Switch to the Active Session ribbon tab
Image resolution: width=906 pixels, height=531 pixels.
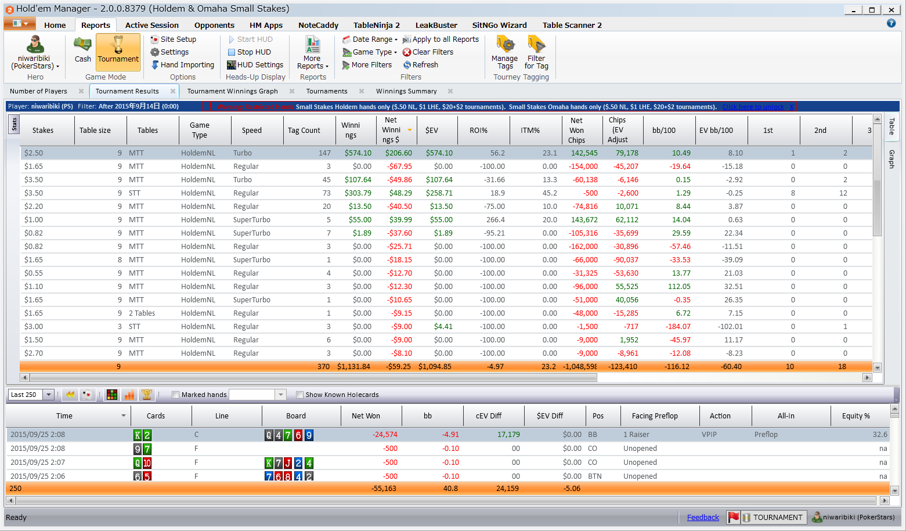[x=152, y=25]
